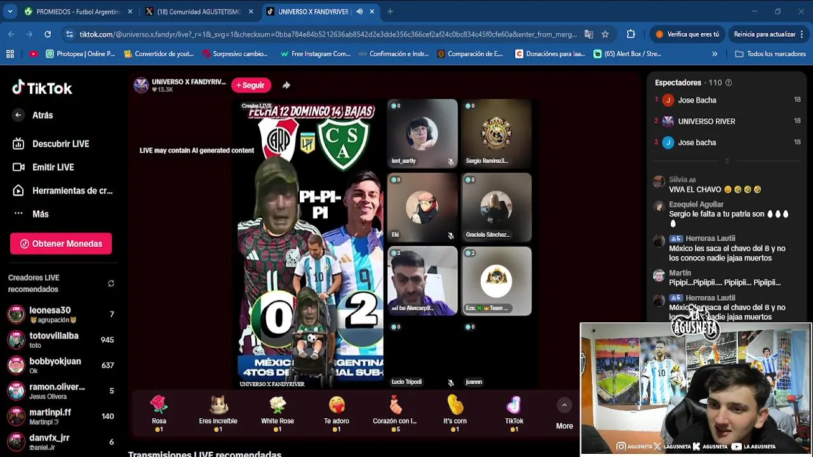Open Free Instagram Comments bookmark

[x=315, y=54]
